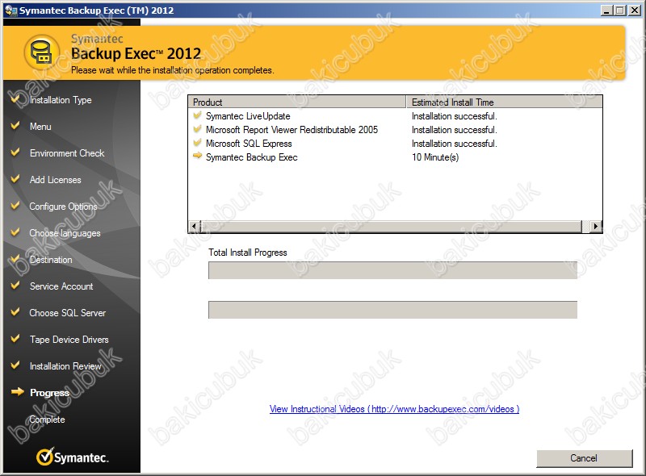Image resolution: width=646 pixels, height=476 pixels.
Task: Select the Choose SQL Server step
Action: pyautogui.click(x=68, y=313)
